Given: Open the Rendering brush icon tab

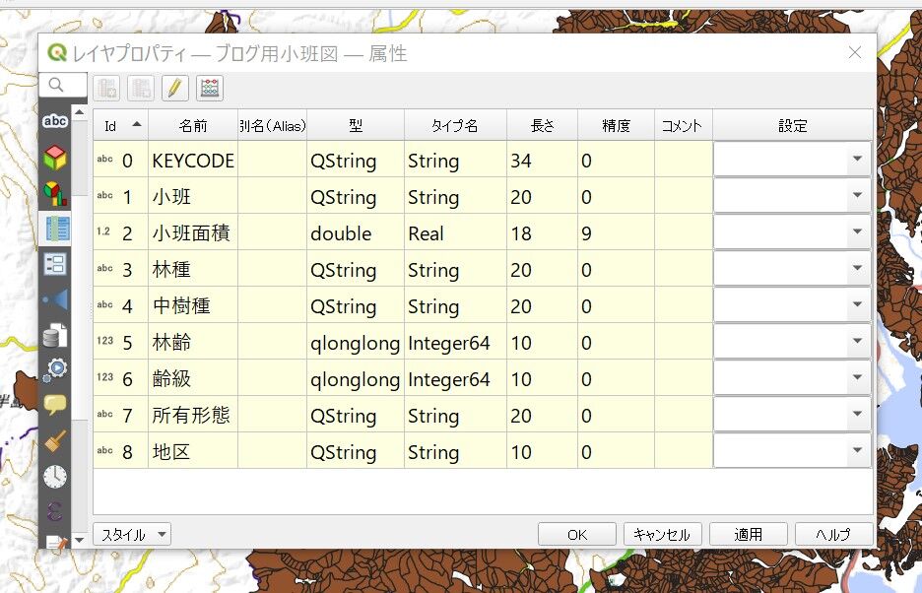Looking at the screenshot, I should [55, 440].
